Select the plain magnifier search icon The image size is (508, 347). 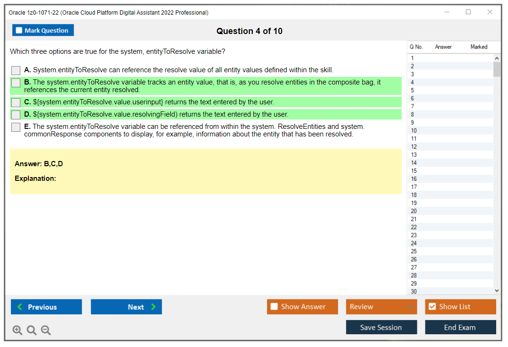(32, 330)
